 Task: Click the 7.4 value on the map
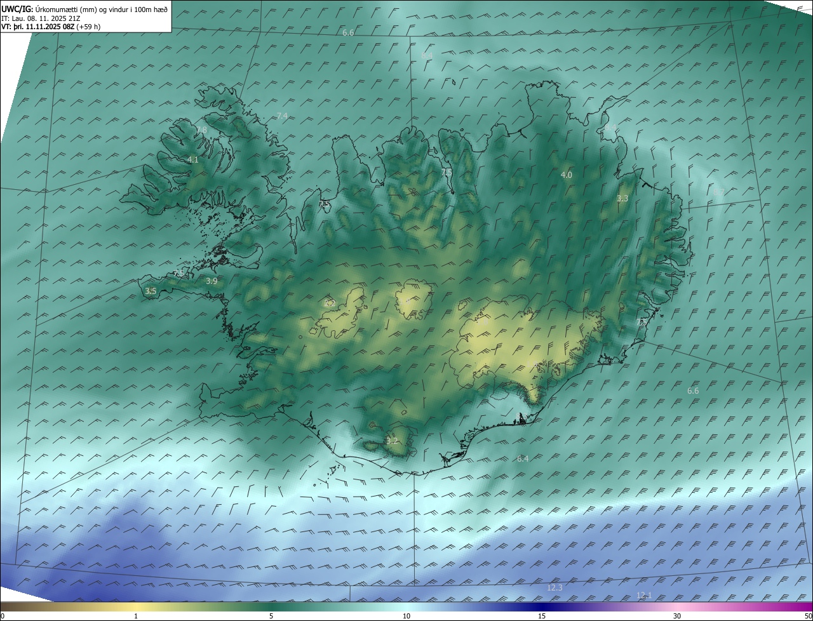point(282,116)
